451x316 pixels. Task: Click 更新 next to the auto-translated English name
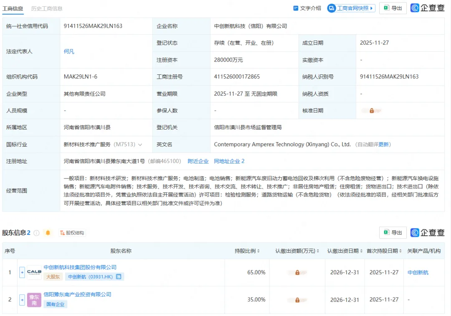pos(384,145)
